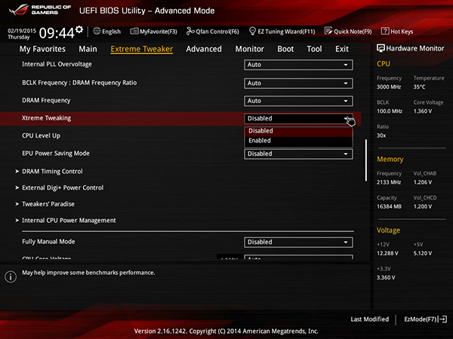
Task: Show Hot Keys help
Action: [397, 31]
